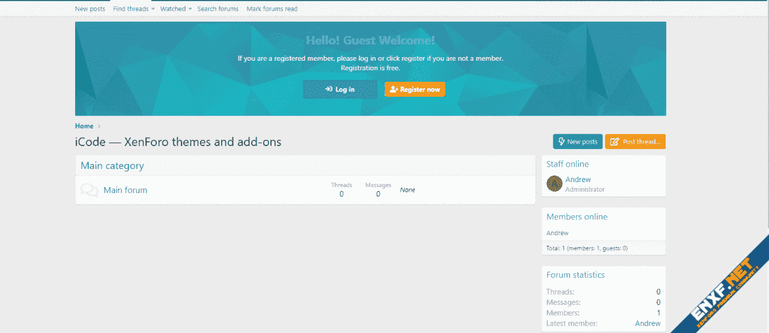Click Andrew's name under Staff online
The image size is (769, 333).
[x=578, y=180]
